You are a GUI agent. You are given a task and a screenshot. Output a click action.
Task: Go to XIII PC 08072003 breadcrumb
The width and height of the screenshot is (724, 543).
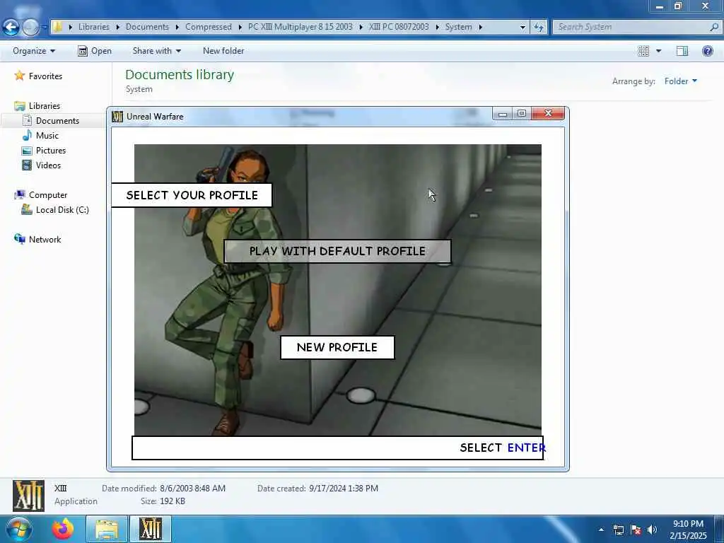click(x=399, y=27)
